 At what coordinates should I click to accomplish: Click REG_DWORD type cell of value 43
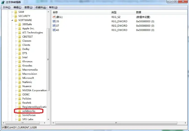click(x=119, y=30)
